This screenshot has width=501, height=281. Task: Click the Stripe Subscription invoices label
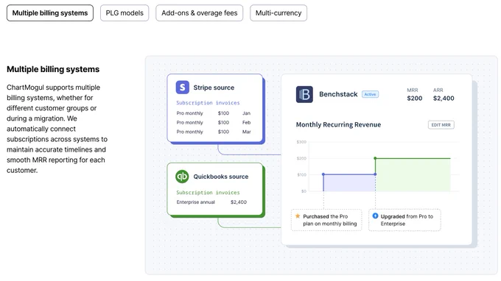(208, 103)
